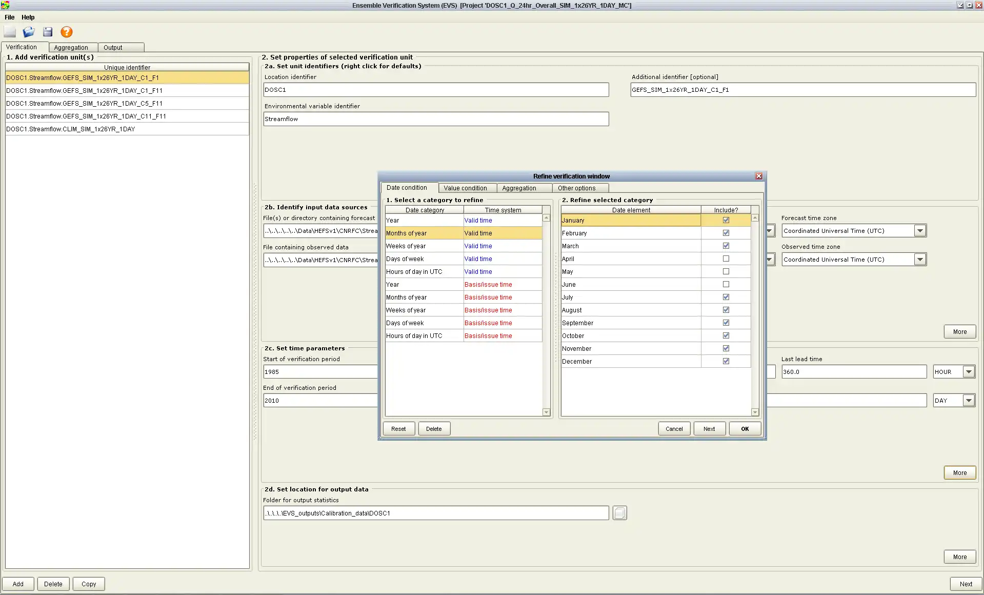
Task: Enable the April include checkbox
Action: (726, 259)
